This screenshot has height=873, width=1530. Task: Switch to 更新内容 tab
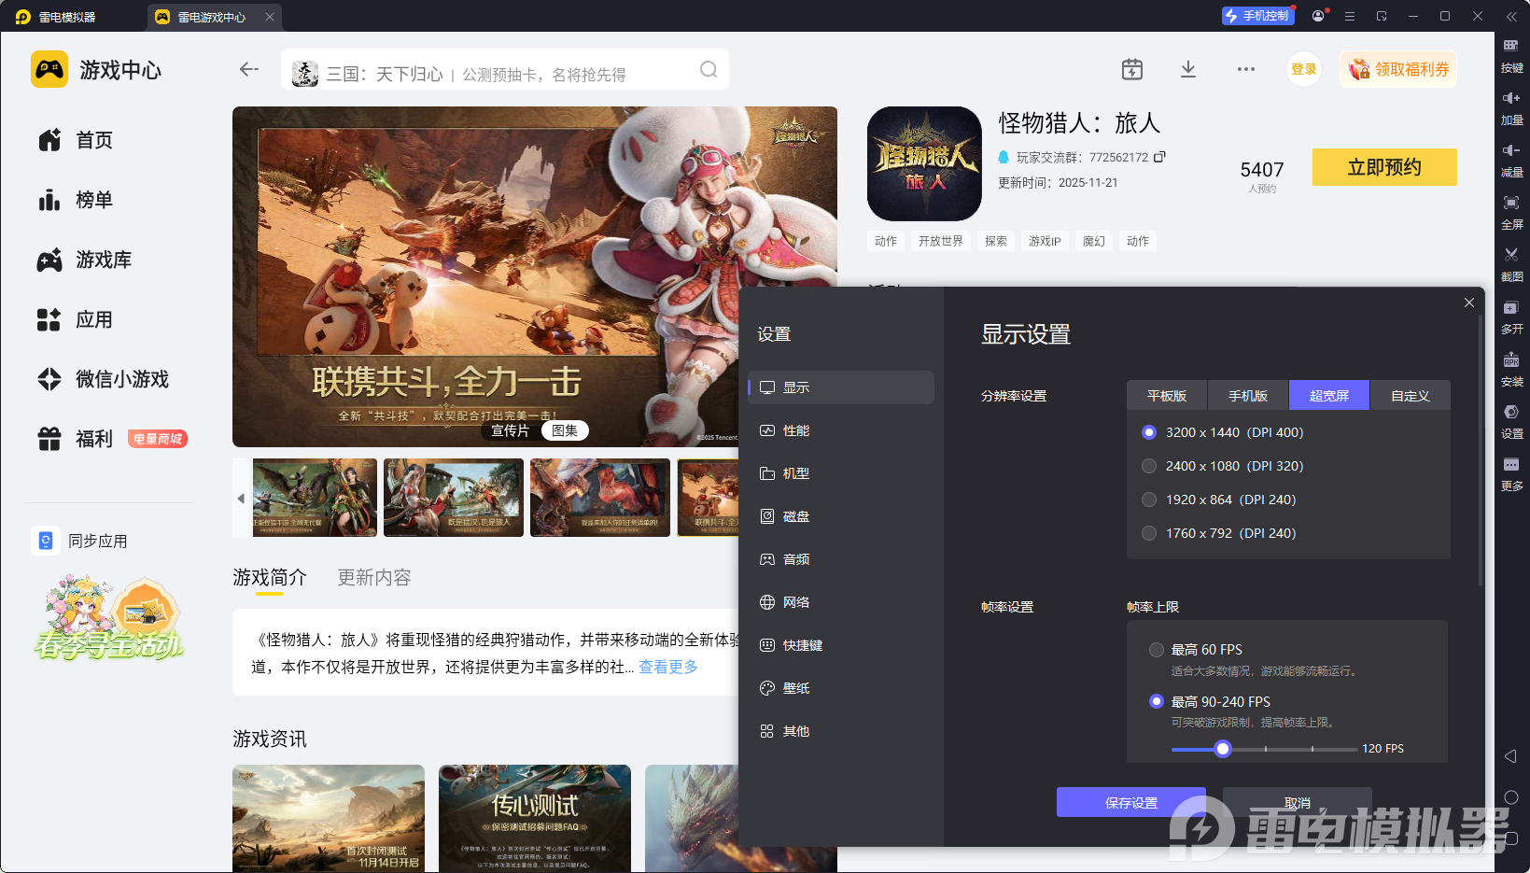coord(374,577)
